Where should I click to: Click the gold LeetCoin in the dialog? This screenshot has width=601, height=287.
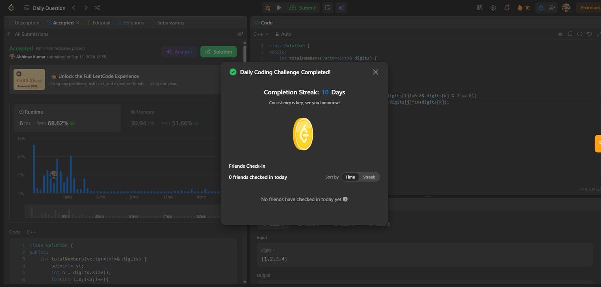click(303, 134)
